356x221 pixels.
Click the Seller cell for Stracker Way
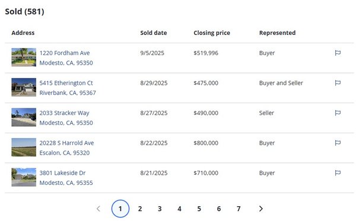point(266,113)
